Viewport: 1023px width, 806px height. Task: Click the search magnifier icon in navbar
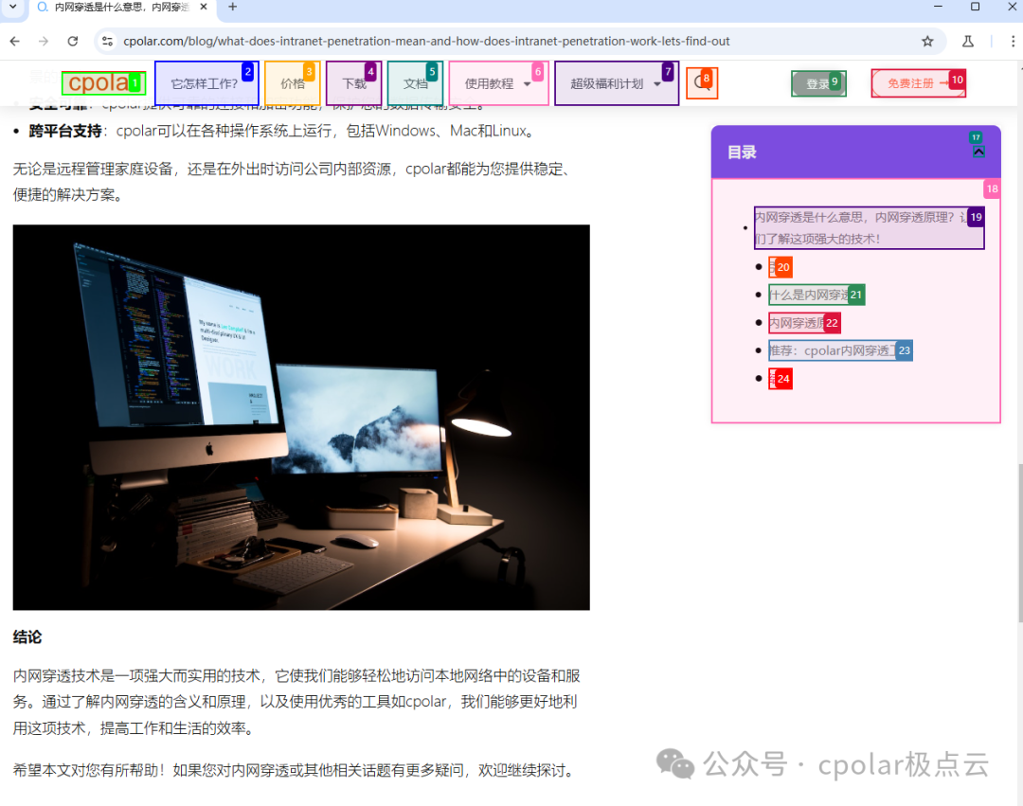(700, 83)
